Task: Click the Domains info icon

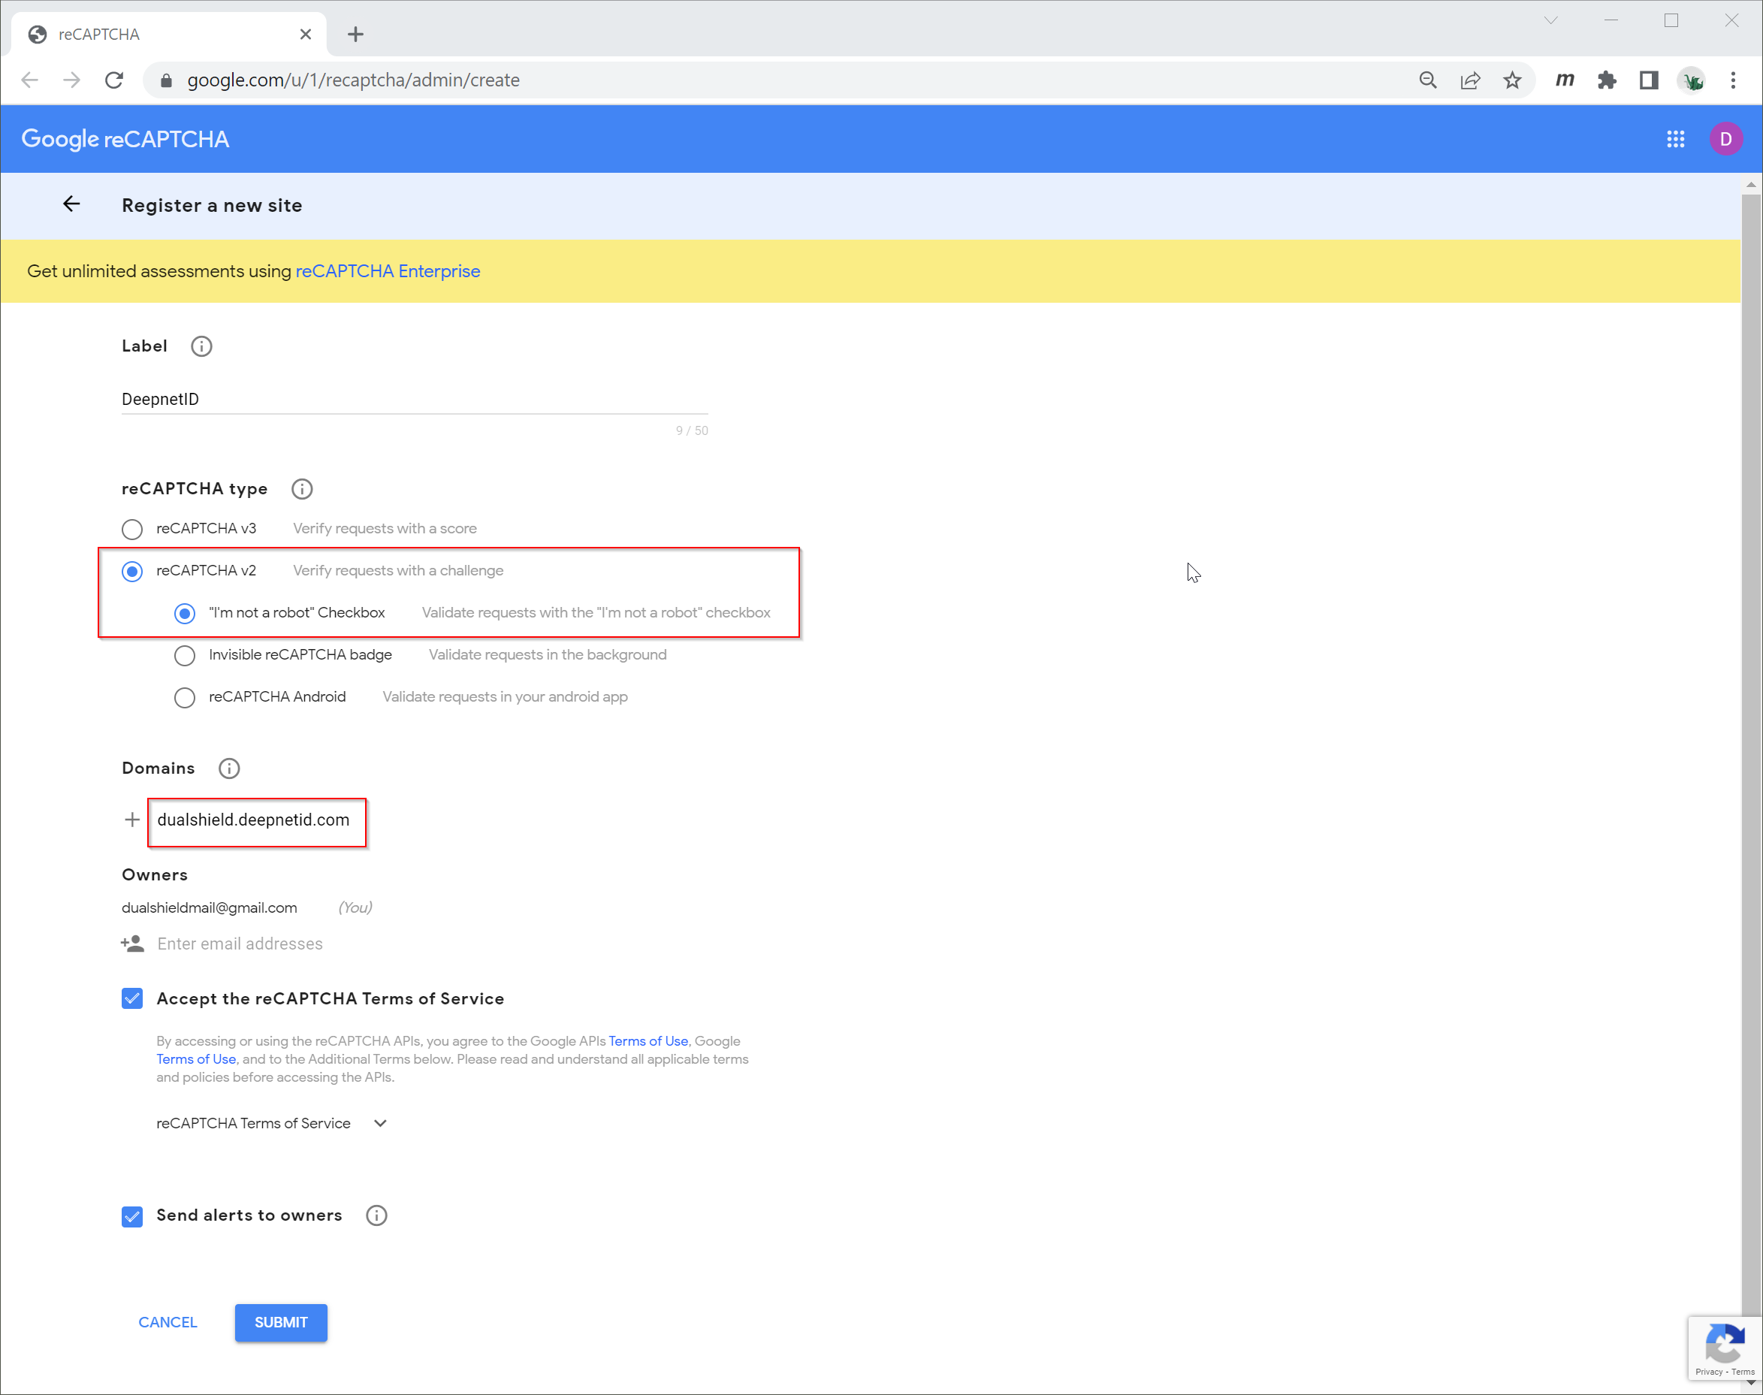Action: point(229,768)
